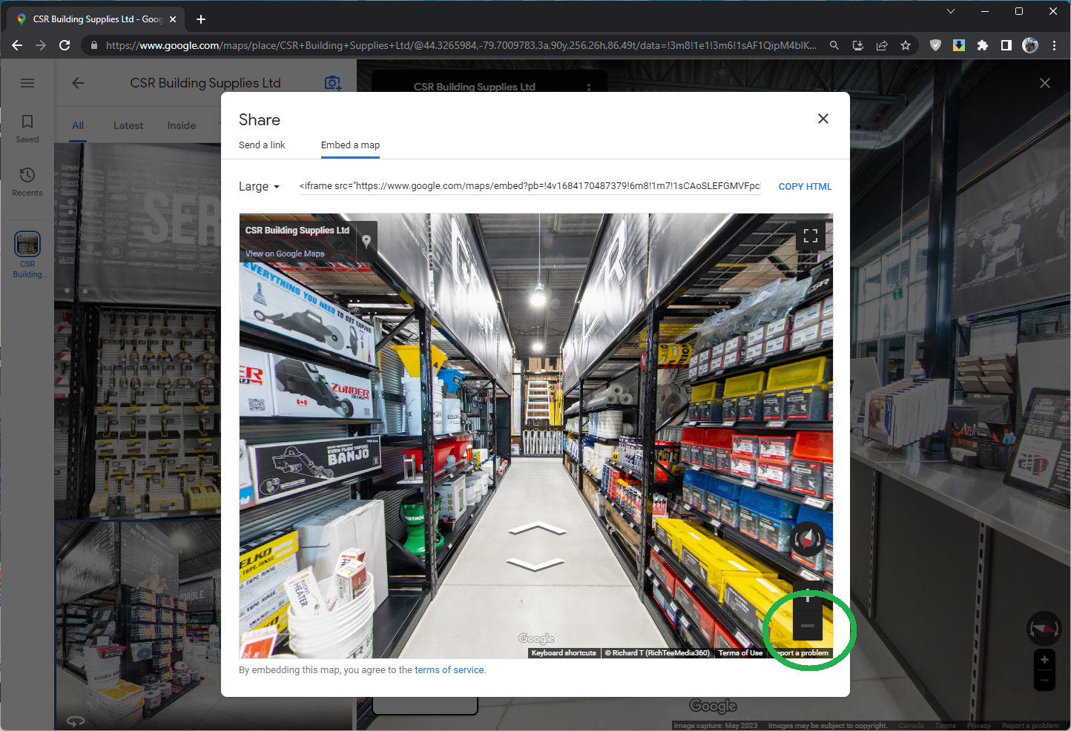Open the browser profile avatar
The image size is (1071, 731).
(1030, 45)
